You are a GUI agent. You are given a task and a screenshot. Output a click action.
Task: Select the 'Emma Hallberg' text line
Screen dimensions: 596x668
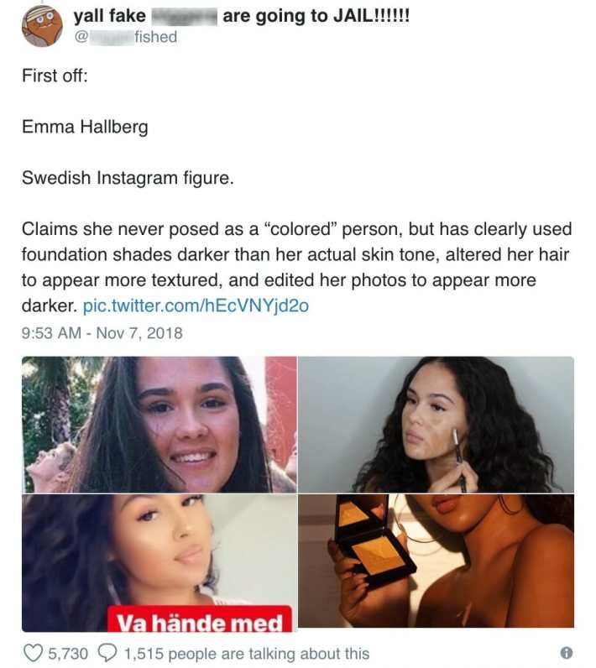[x=85, y=127]
